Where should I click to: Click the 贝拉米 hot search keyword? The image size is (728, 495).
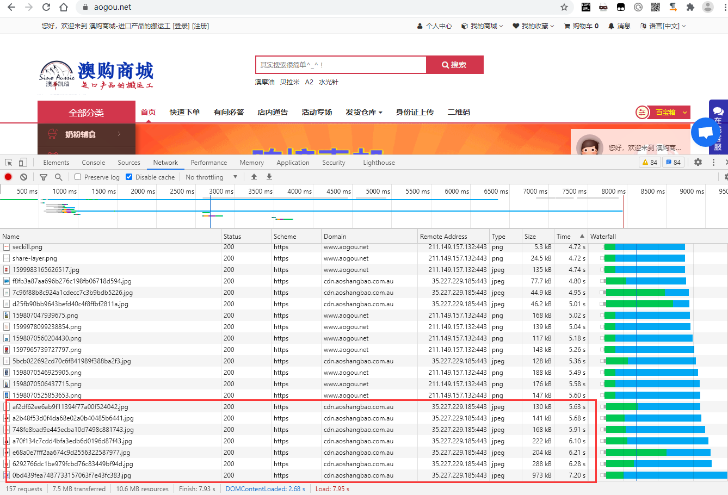[289, 82]
